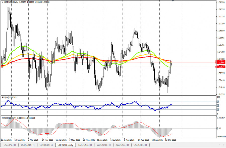Click the RSI 30 level marker
Image resolution: width=226 pixels, height=148 pixels.
coord(218,110)
